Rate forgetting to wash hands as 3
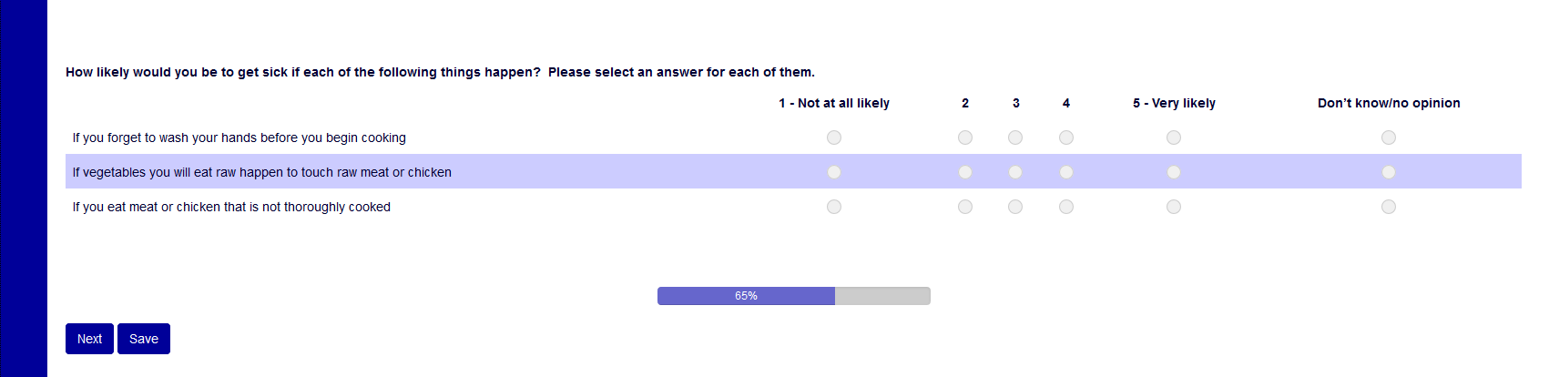The image size is (1559, 377). (x=1015, y=138)
